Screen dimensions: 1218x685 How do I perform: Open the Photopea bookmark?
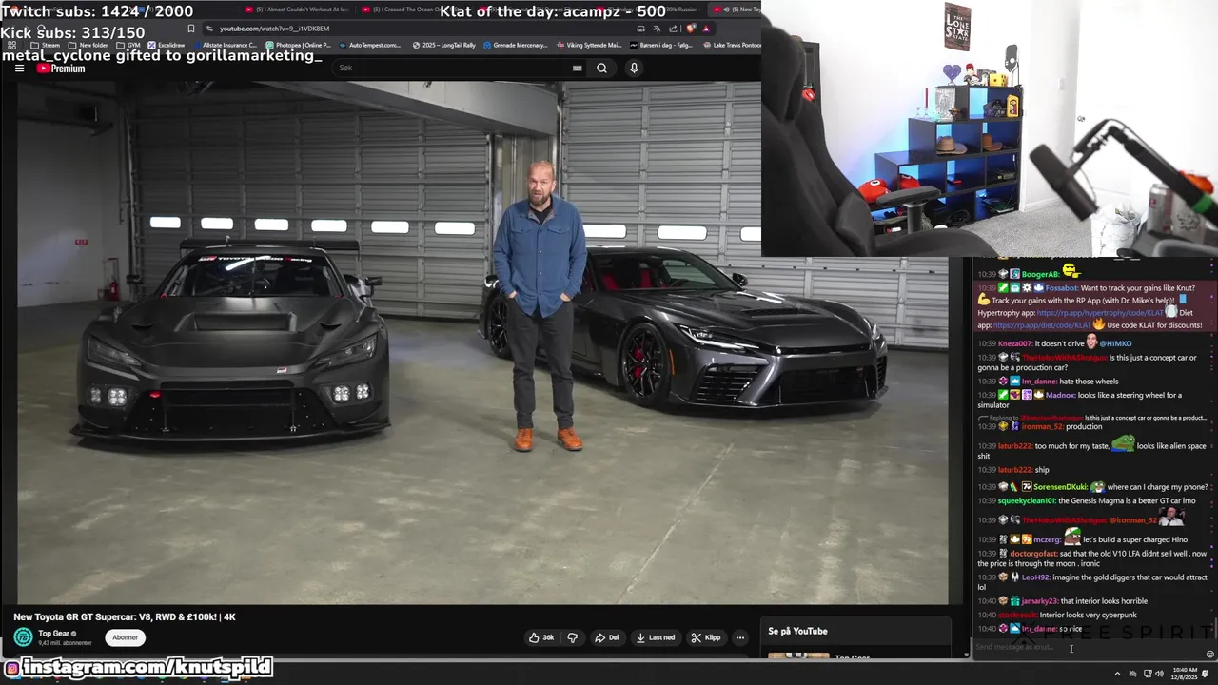tap(298, 45)
